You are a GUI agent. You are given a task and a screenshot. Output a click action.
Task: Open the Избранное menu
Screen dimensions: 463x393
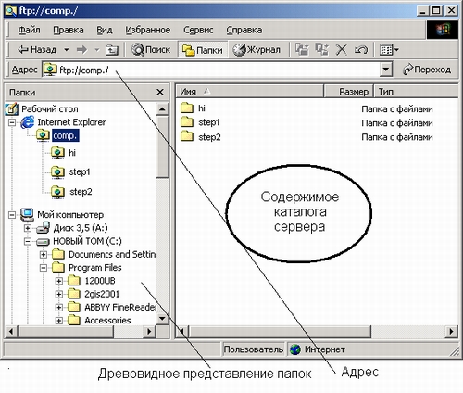point(147,30)
